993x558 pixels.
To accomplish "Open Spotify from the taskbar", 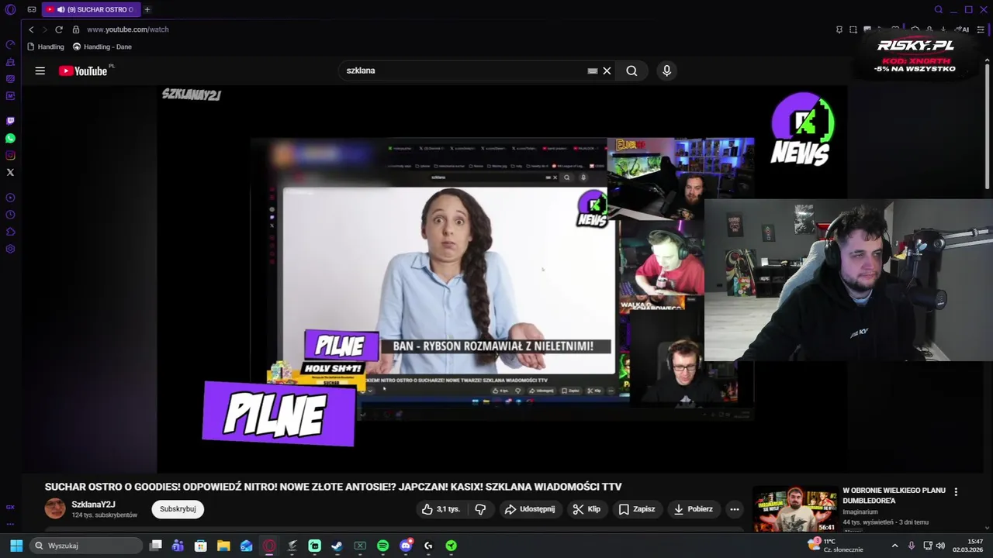I will tap(382, 546).
